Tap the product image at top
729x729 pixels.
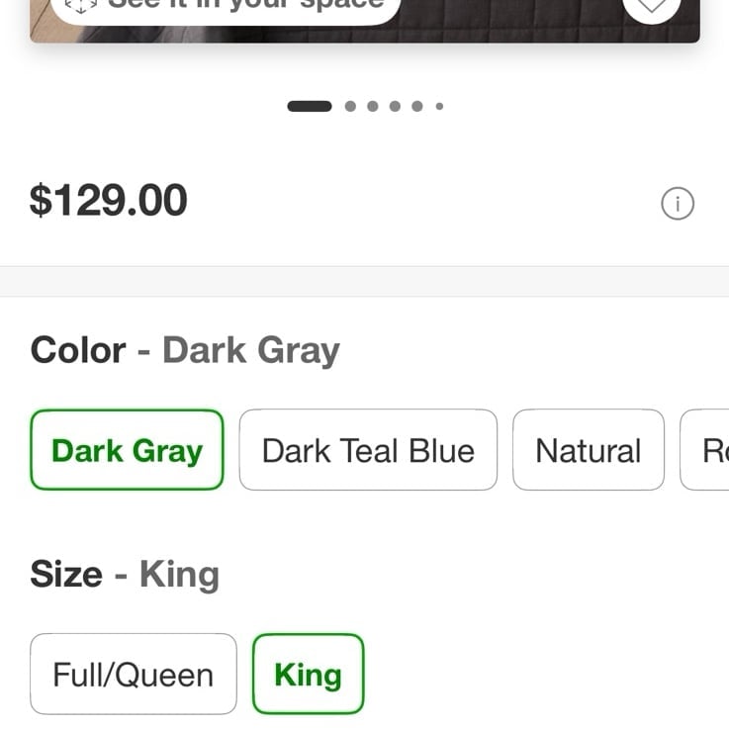[x=365, y=21]
